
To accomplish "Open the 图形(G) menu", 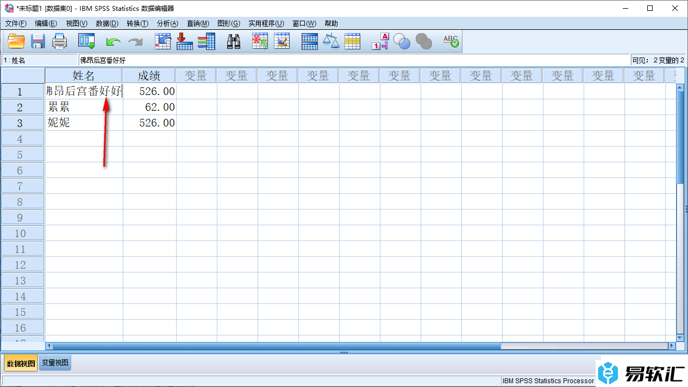I will (229, 23).
